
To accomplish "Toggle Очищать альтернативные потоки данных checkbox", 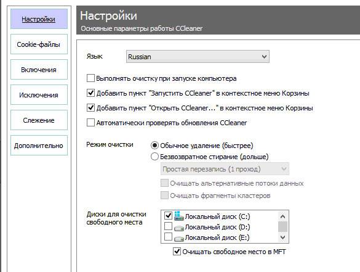I will coord(164,183).
